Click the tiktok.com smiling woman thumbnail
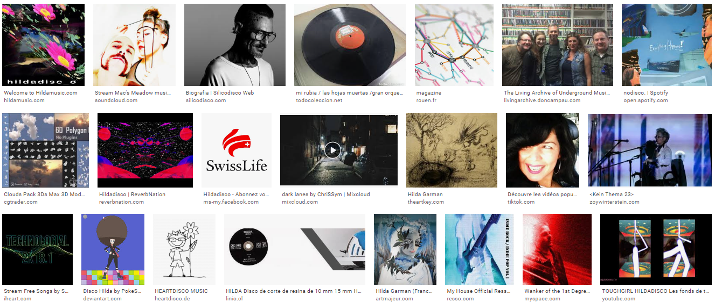Screen dimensions: 715x302 (x=543, y=150)
